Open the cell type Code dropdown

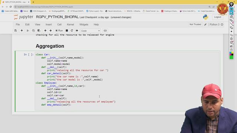click(x=90, y=31)
